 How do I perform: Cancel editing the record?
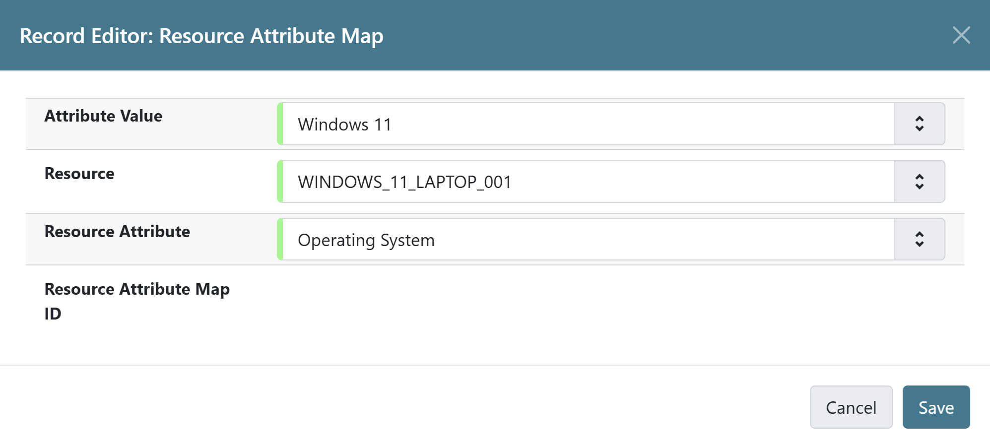pyautogui.click(x=851, y=407)
